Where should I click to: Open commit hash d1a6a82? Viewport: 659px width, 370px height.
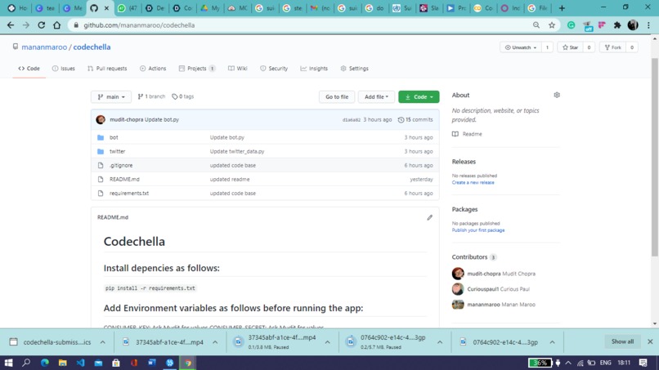[x=352, y=120]
